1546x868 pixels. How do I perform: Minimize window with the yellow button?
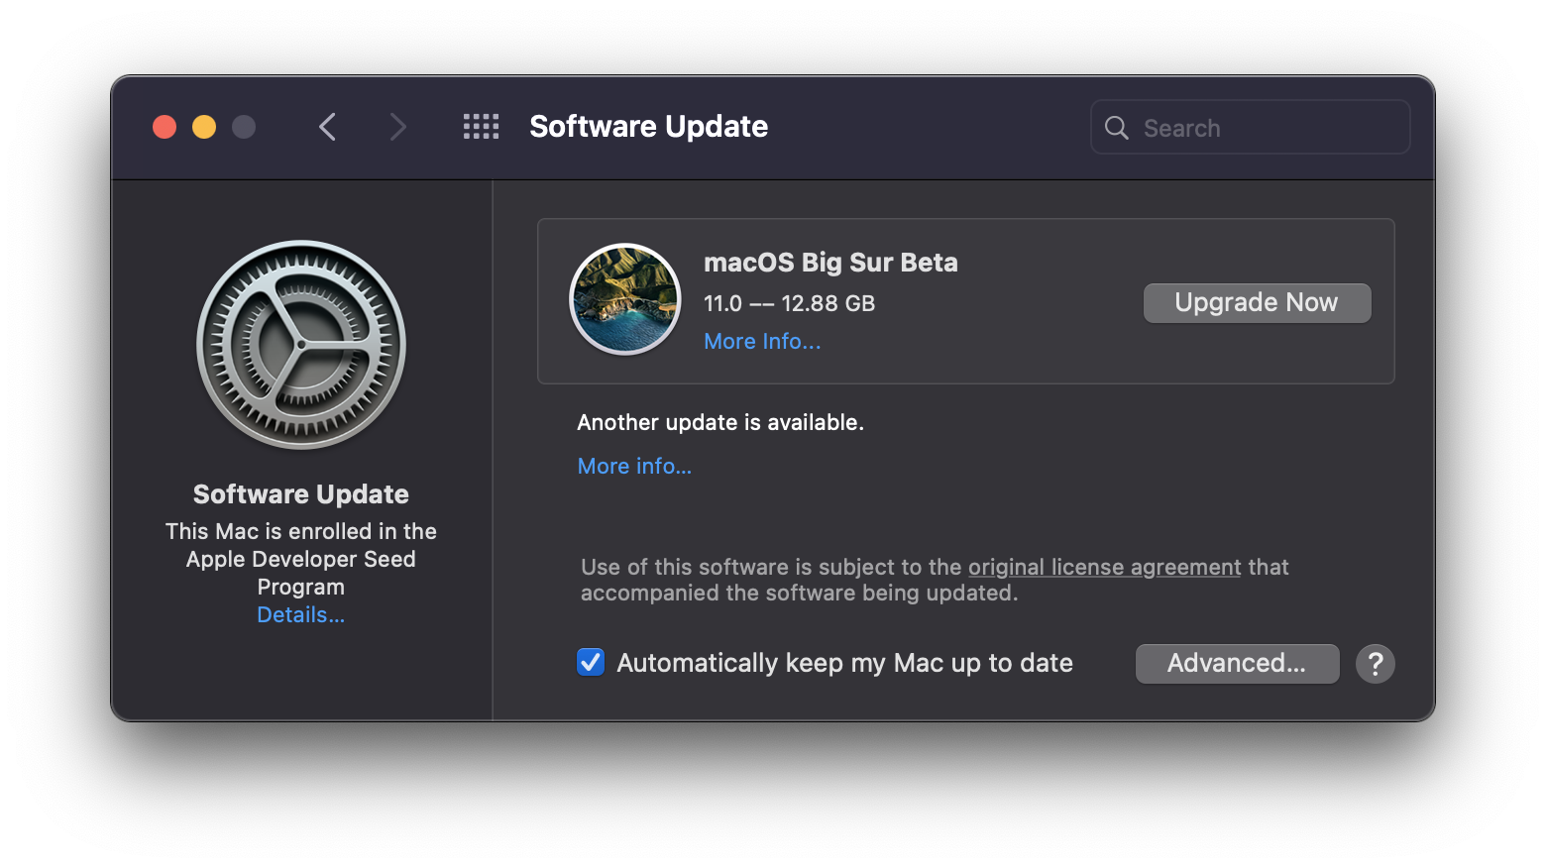tap(204, 127)
